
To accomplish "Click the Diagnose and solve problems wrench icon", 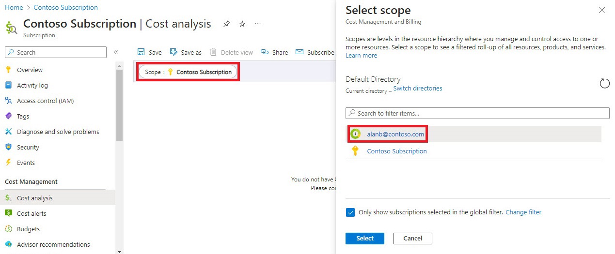I will (8, 132).
